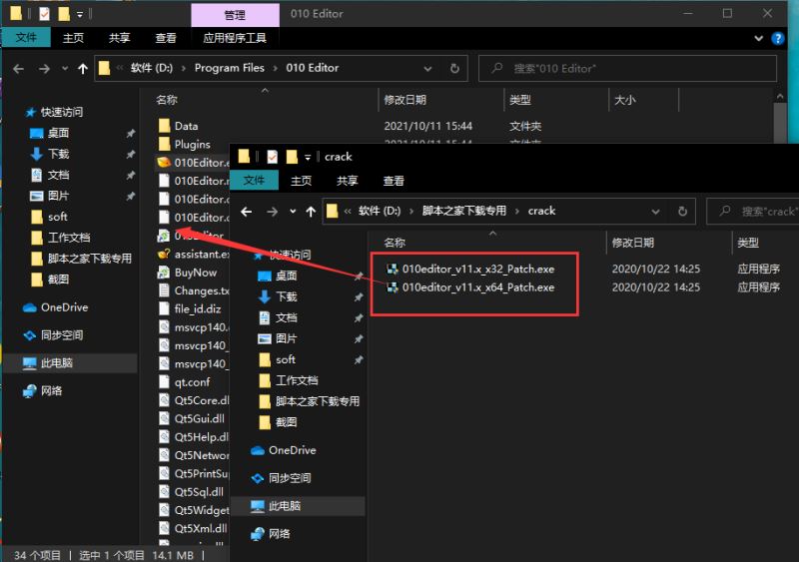Open 此电脑 in crack window sidebar
The image size is (799, 562).
(x=276, y=506)
